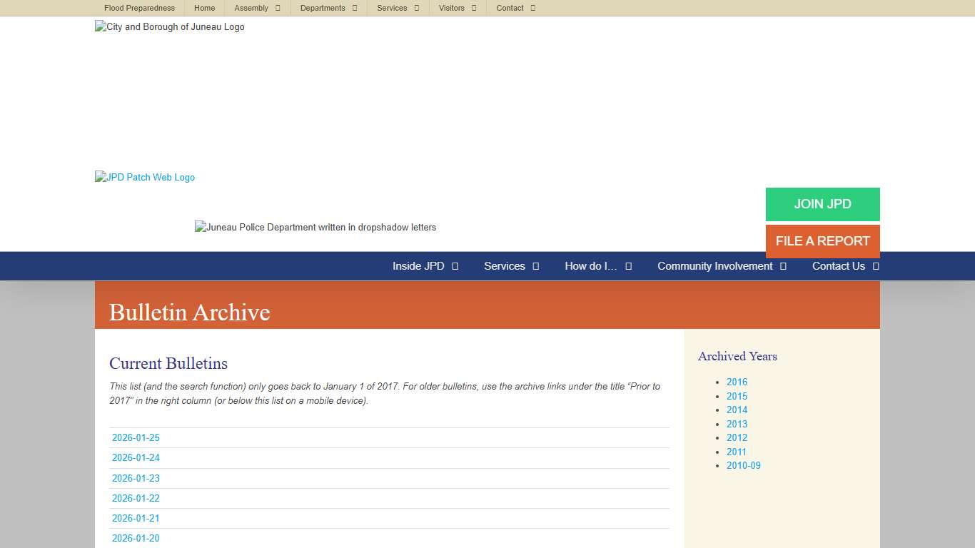
Task: Open the 2016 archived bulletins
Action: pyautogui.click(x=737, y=382)
